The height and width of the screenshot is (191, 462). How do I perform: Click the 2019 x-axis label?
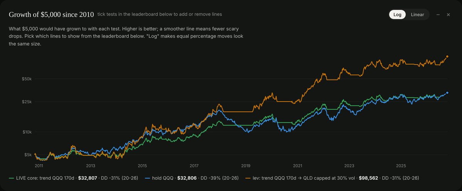pos(246,166)
